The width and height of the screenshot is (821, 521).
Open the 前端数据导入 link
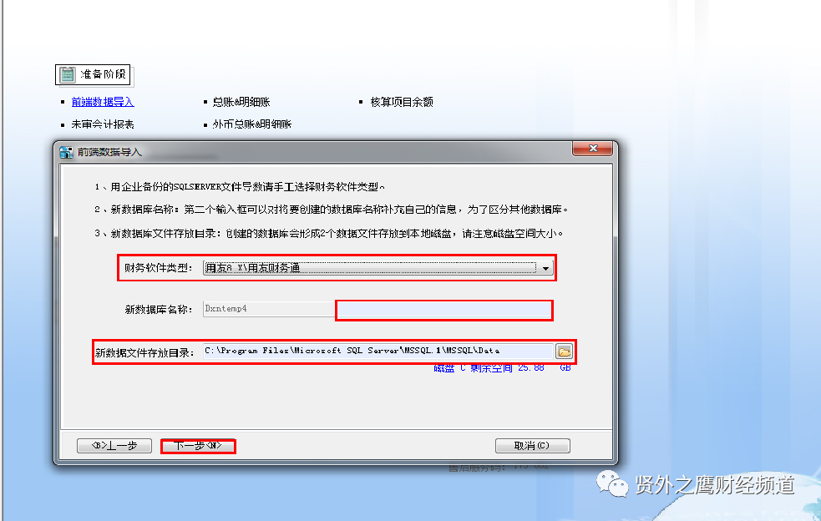[x=103, y=102]
